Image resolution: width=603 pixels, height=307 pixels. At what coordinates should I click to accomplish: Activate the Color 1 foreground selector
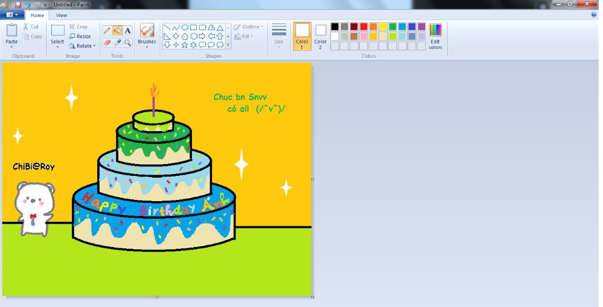(302, 36)
